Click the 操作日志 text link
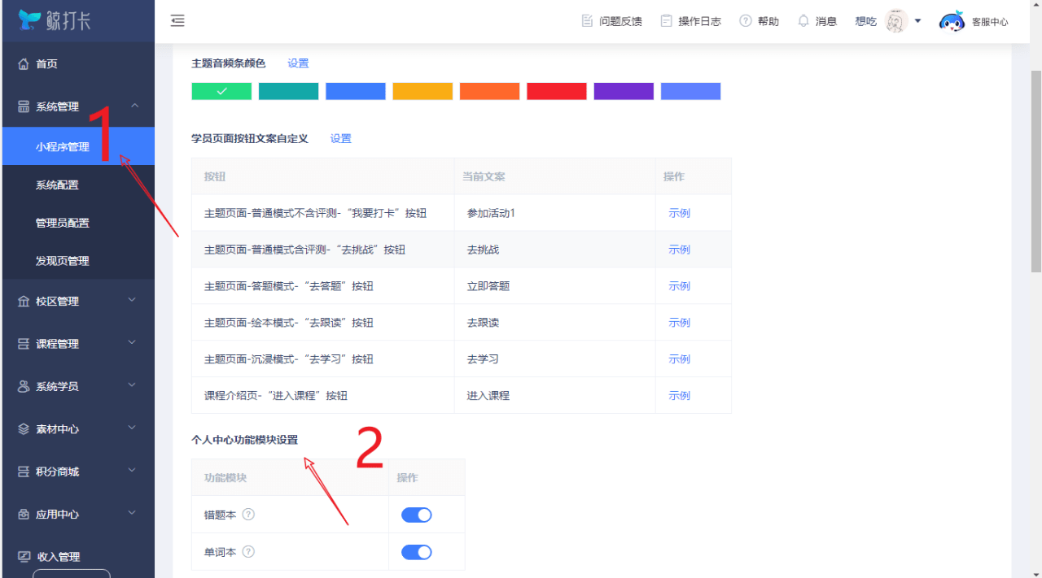This screenshot has width=1042, height=578. coord(699,21)
